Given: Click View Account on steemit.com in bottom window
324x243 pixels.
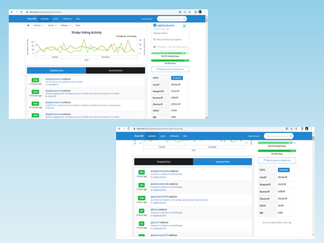Looking at the screenshot, I should click(277, 161).
